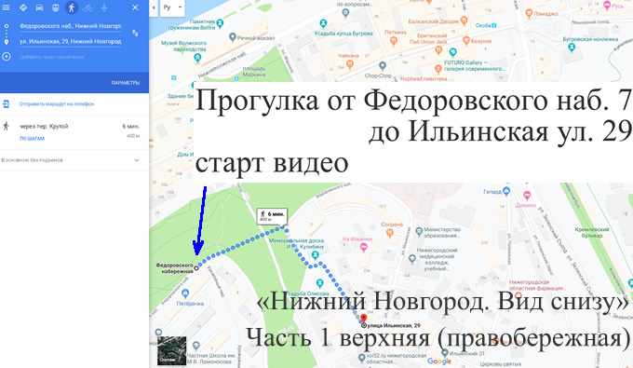
Task: Swap start and destination points
Action: point(135,34)
